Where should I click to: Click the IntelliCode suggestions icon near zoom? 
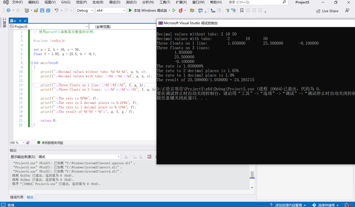pos(28,143)
